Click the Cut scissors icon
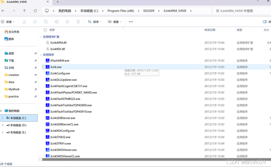 [24, 22]
